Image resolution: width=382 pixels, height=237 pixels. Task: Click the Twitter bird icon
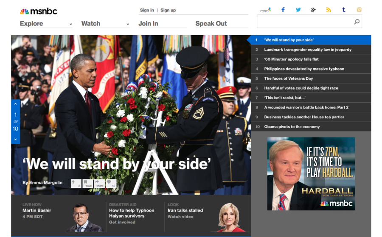pyautogui.click(x=298, y=10)
